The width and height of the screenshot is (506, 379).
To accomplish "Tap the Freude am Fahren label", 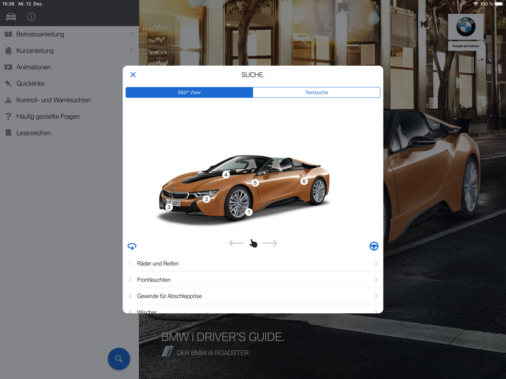I will (x=466, y=46).
